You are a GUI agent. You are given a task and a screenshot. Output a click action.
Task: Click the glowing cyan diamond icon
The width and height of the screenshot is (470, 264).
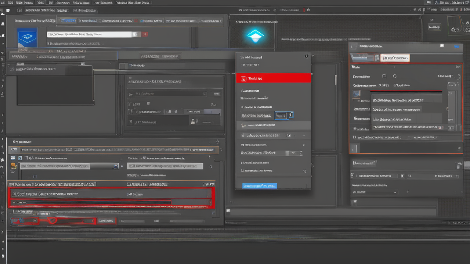point(255,35)
